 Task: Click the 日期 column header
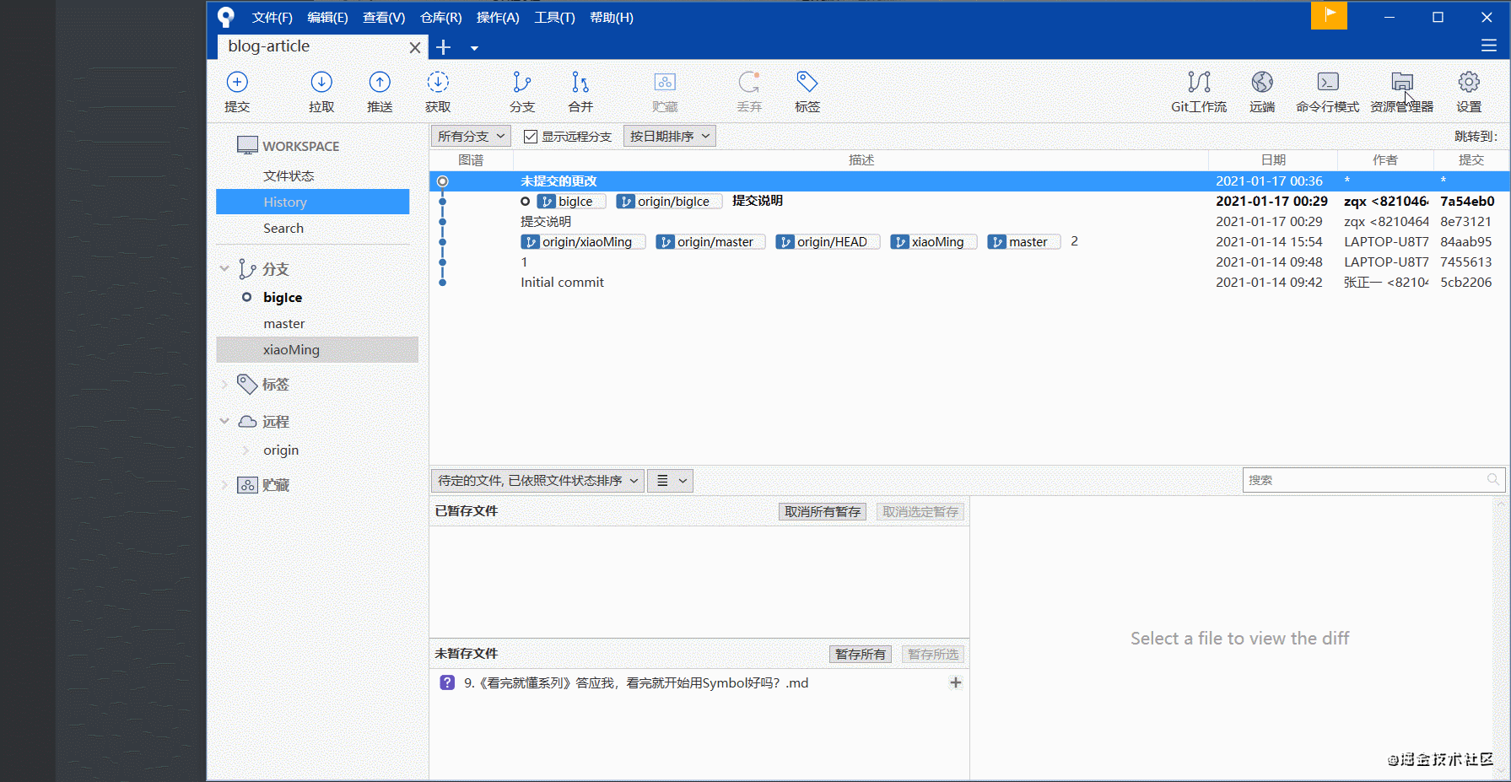click(1273, 160)
